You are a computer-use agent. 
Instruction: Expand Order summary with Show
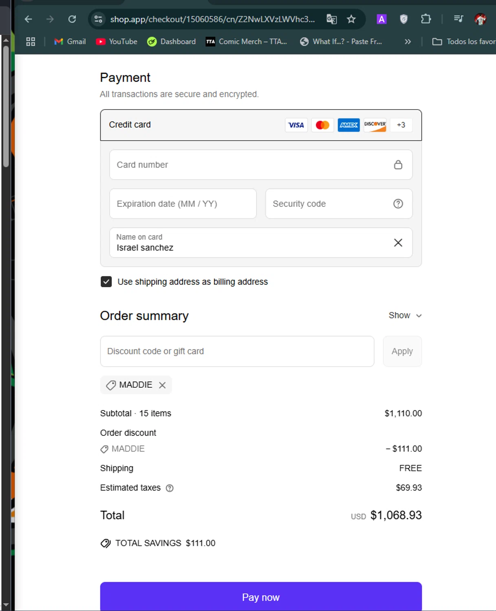click(405, 315)
